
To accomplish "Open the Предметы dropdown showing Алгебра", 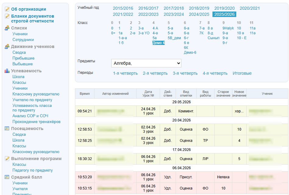I will pos(146,63).
